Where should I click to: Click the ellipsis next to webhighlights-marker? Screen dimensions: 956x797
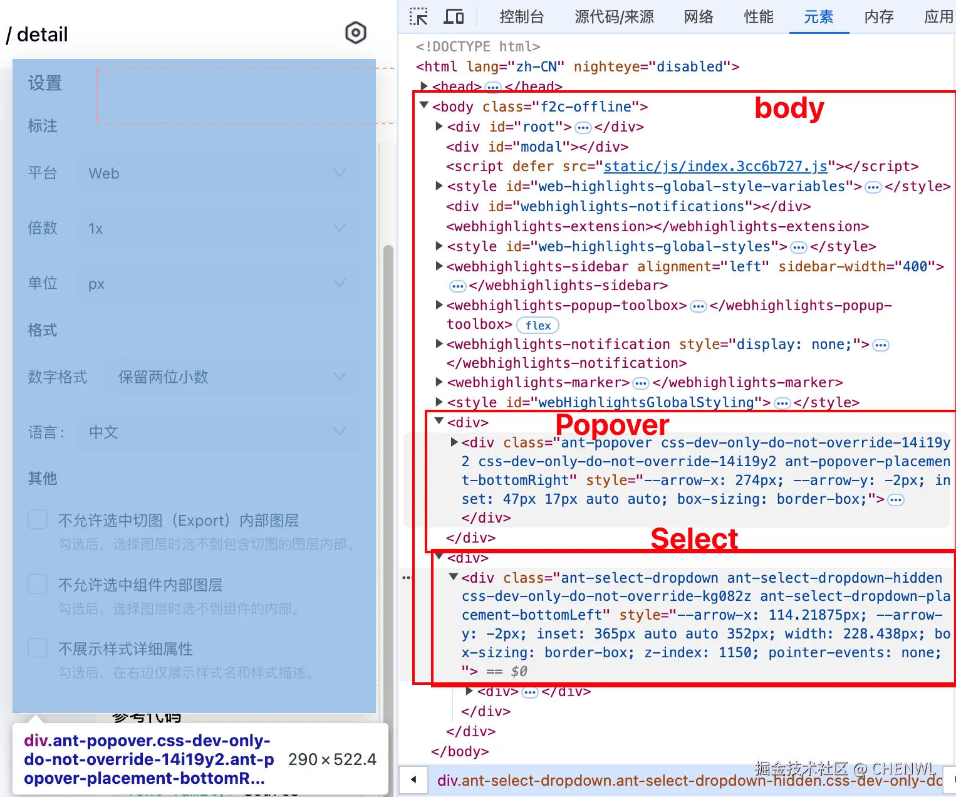(x=640, y=383)
